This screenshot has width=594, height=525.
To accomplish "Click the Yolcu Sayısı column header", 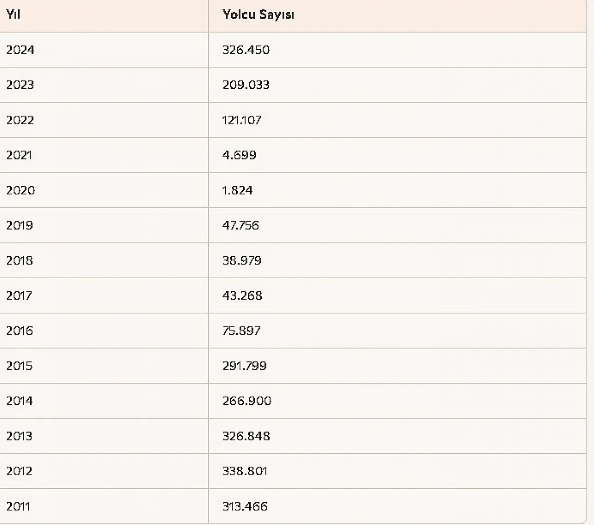I will [x=258, y=14].
